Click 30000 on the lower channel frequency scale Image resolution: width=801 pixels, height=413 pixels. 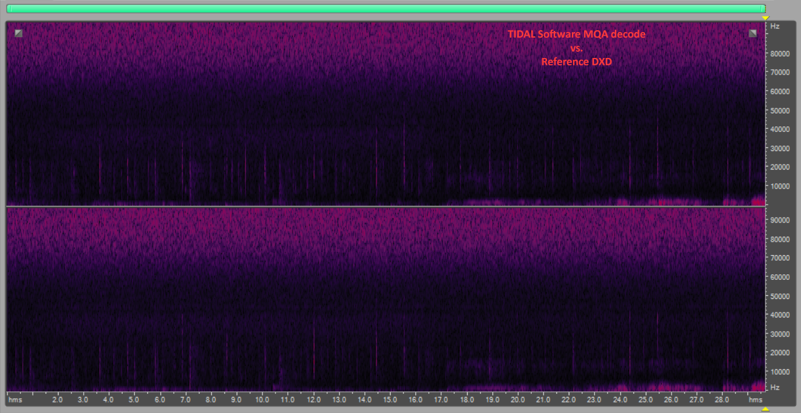(781, 334)
